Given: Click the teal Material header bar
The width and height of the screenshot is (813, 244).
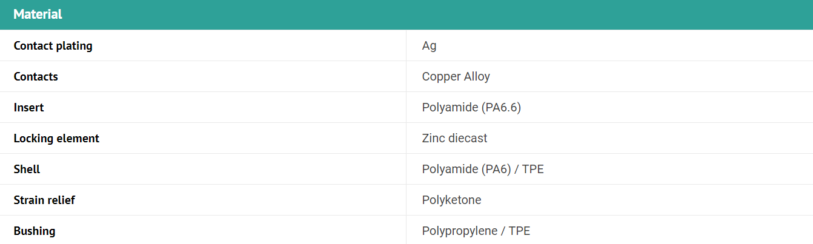Looking at the screenshot, I should [x=406, y=15].
